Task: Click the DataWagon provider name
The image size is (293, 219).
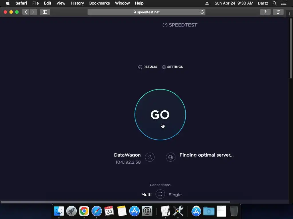Action: [127, 155]
